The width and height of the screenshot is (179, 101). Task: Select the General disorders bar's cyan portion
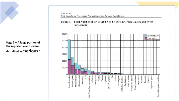69,49
